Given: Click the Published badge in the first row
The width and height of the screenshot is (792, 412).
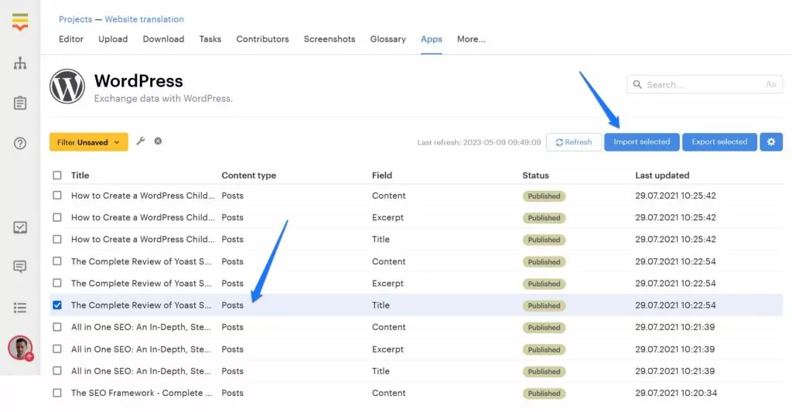Looking at the screenshot, I should coord(544,196).
